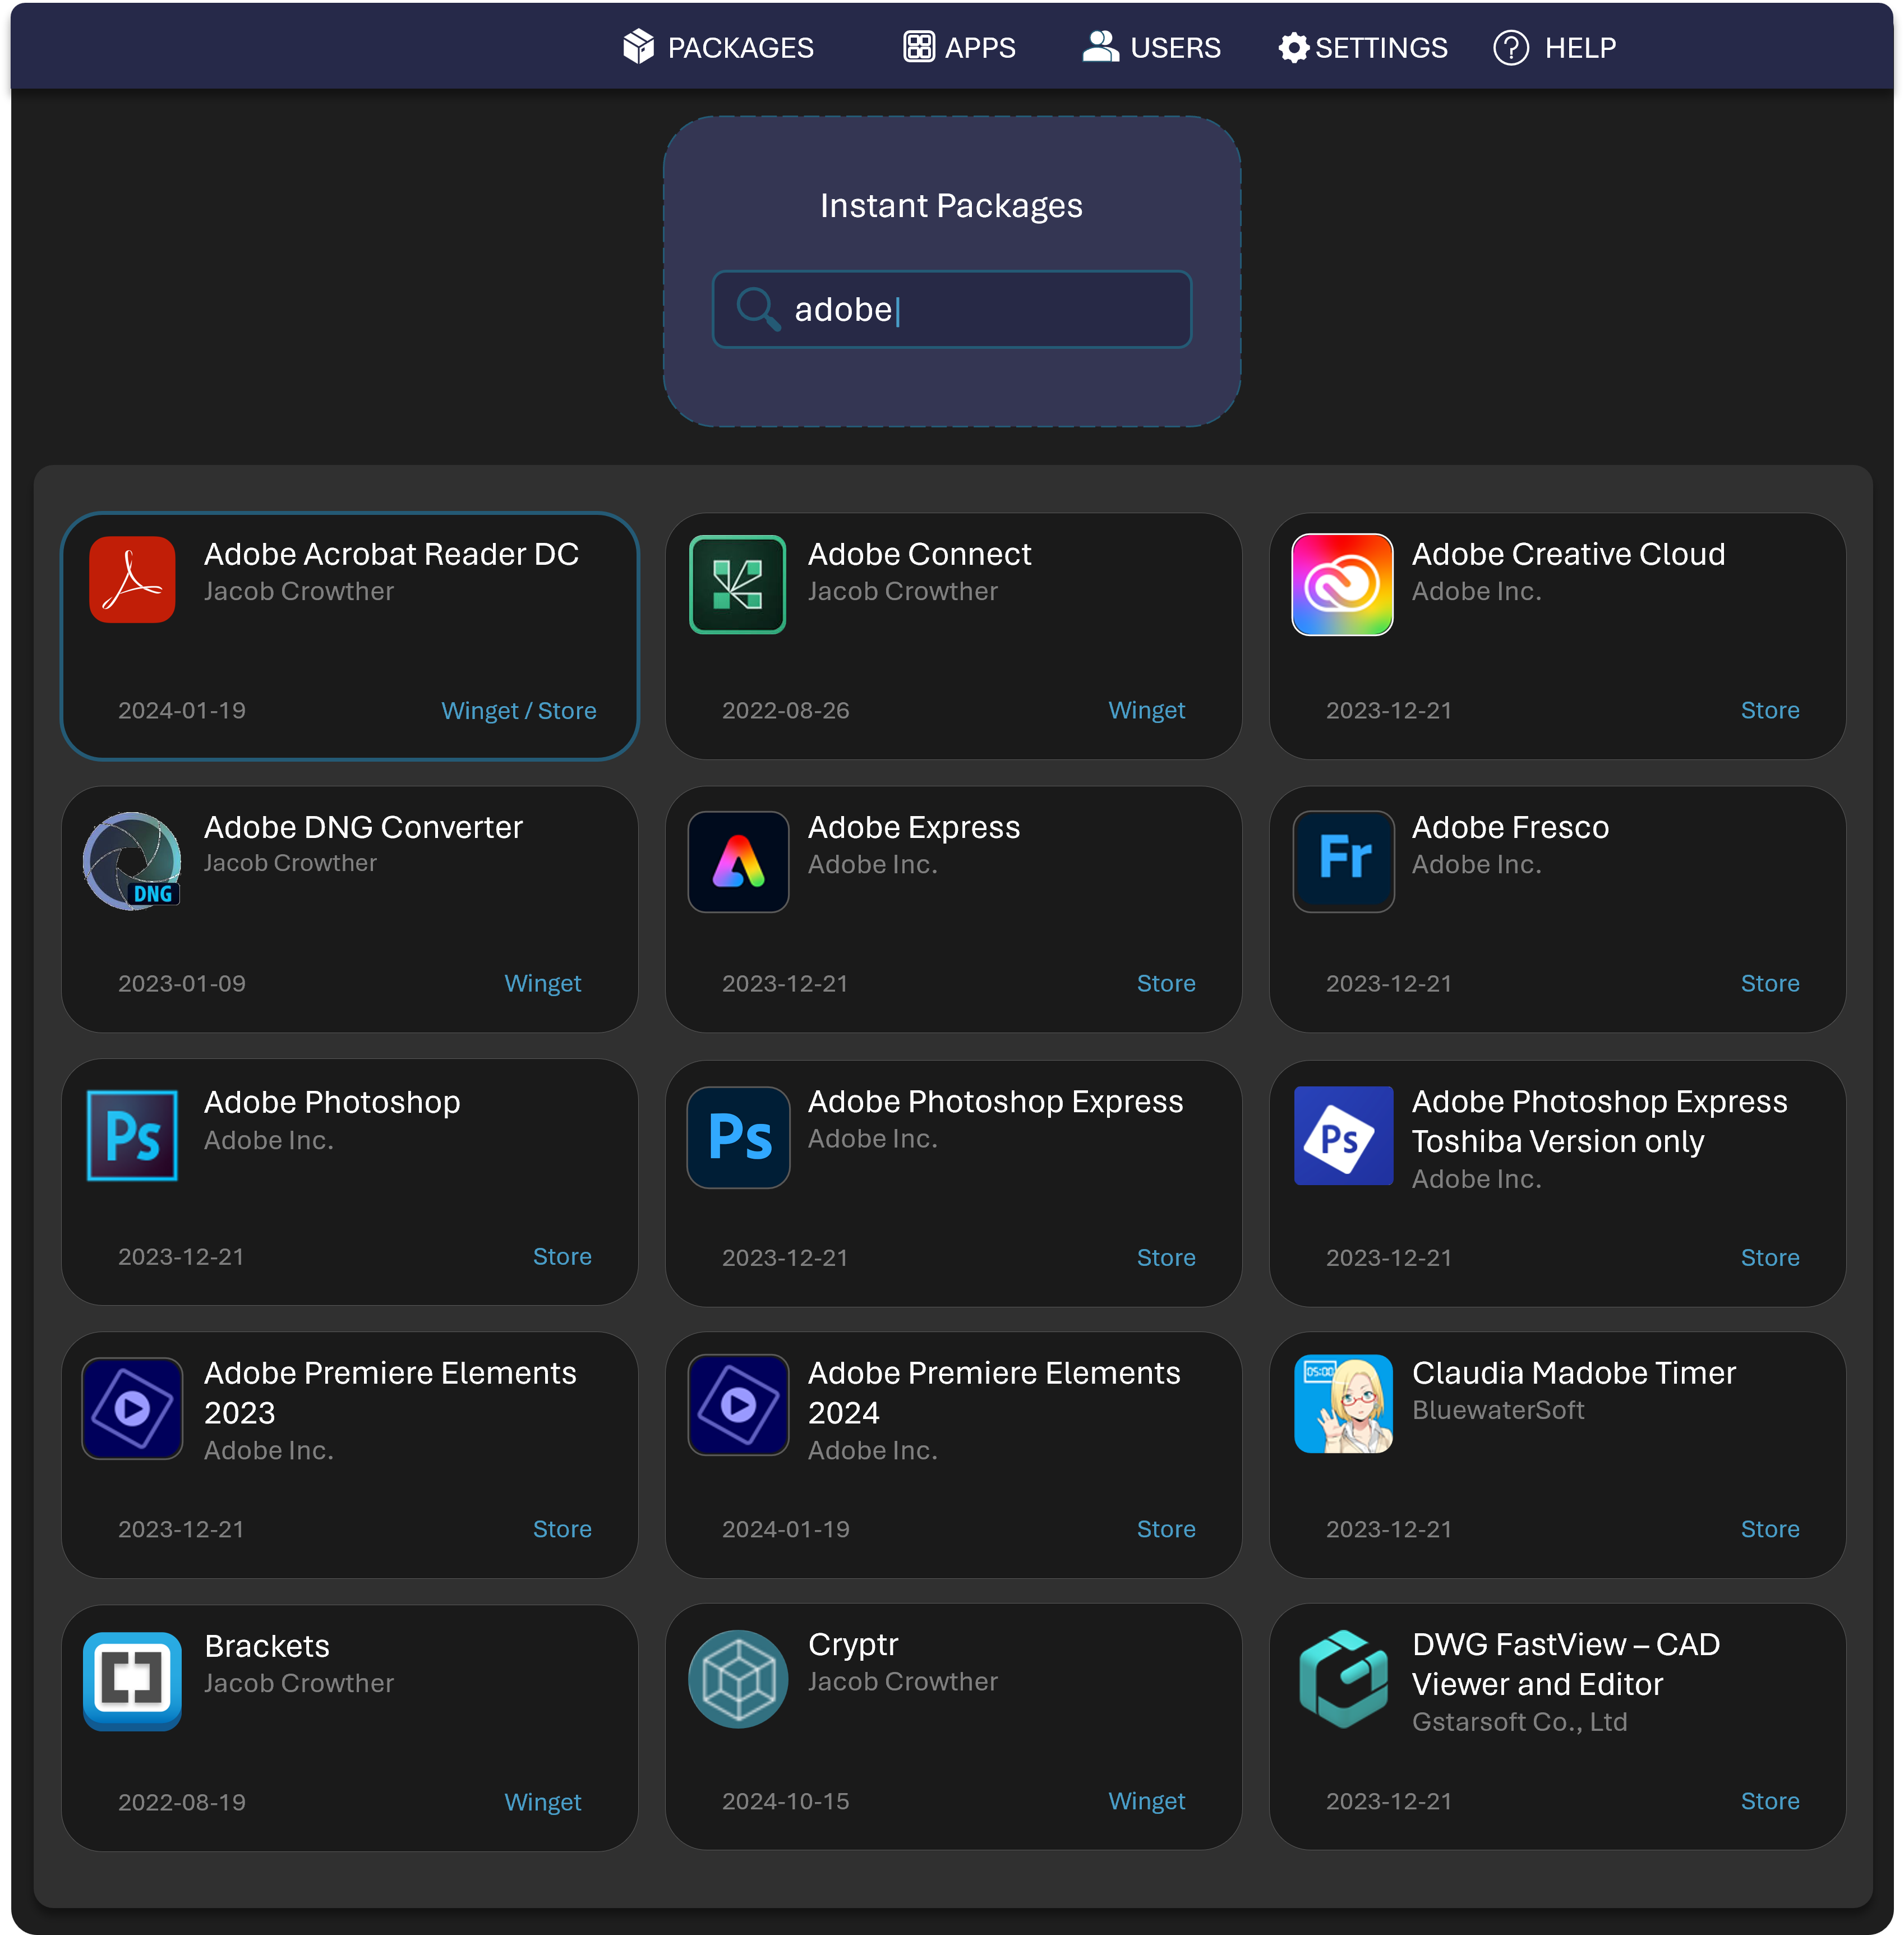
Task: Click the DWG FastView icon
Action: click(x=1343, y=1679)
